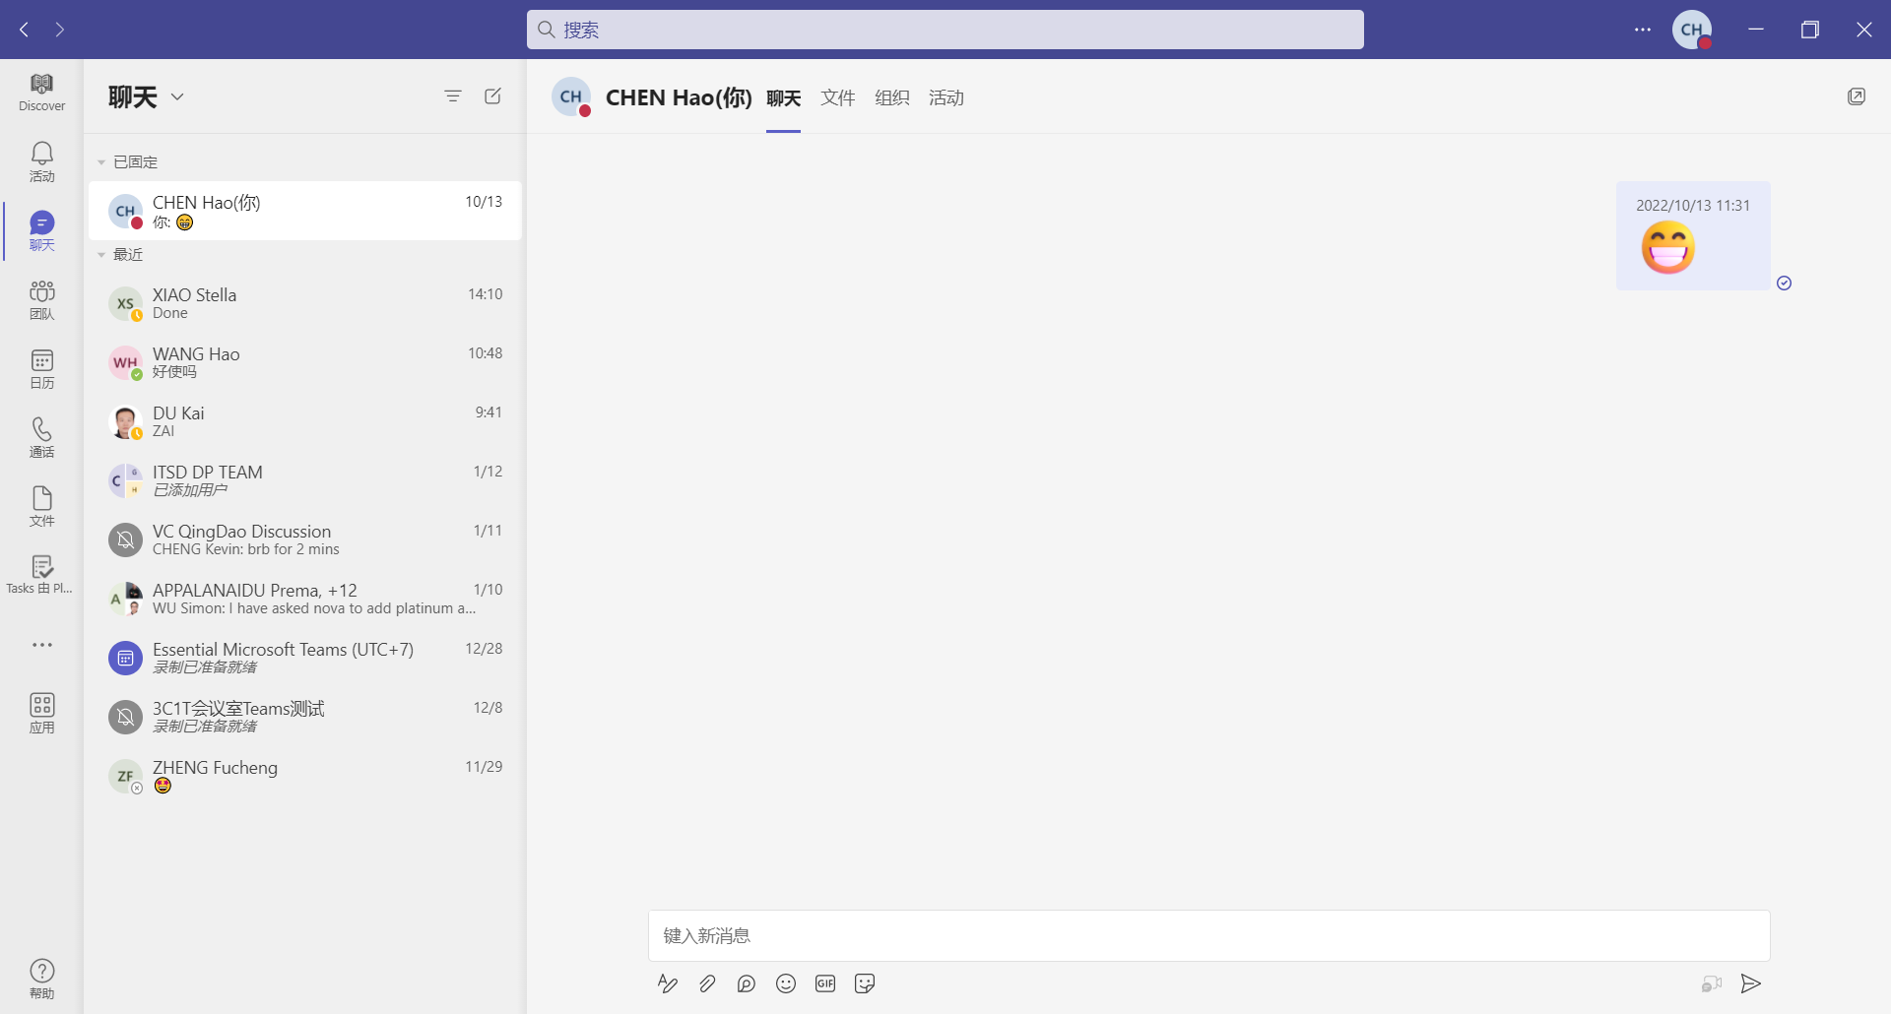
Task: Expand the 聊天 header dropdown chevron
Action: pos(177,96)
